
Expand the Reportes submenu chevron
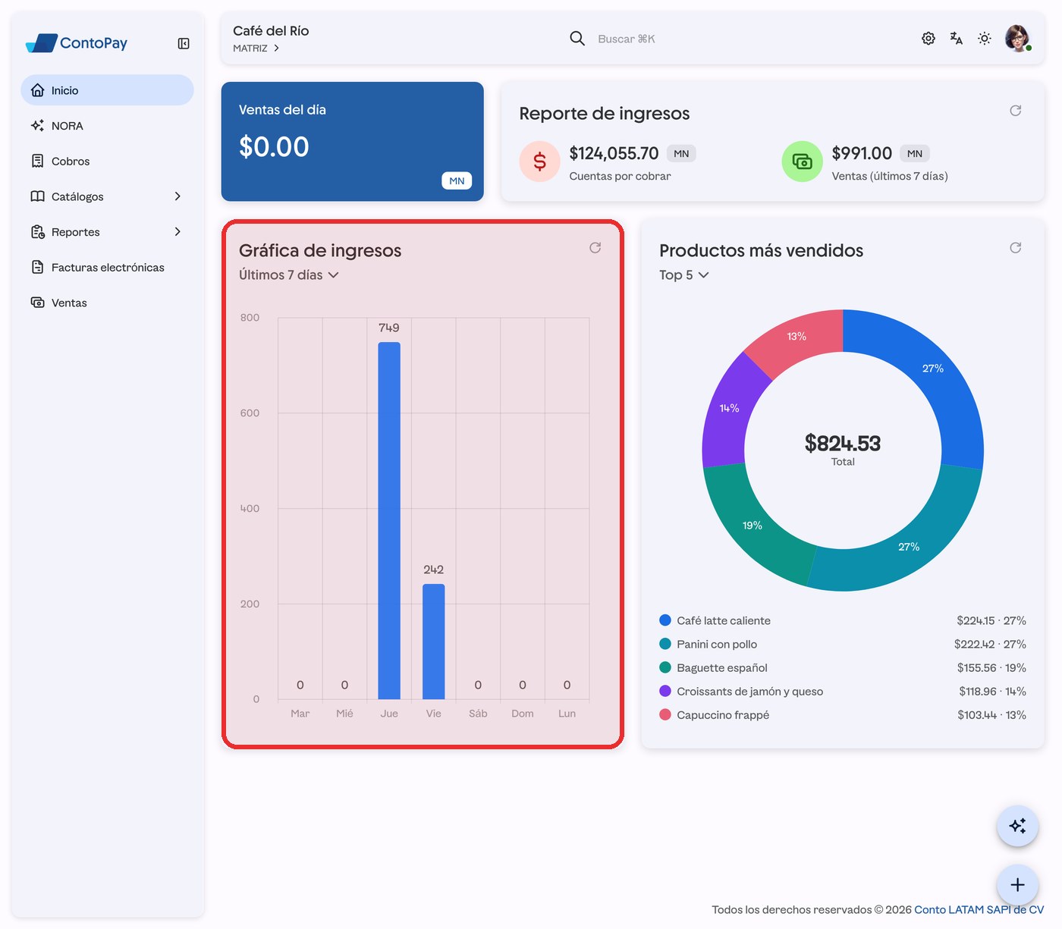click(x=178, y=232)
